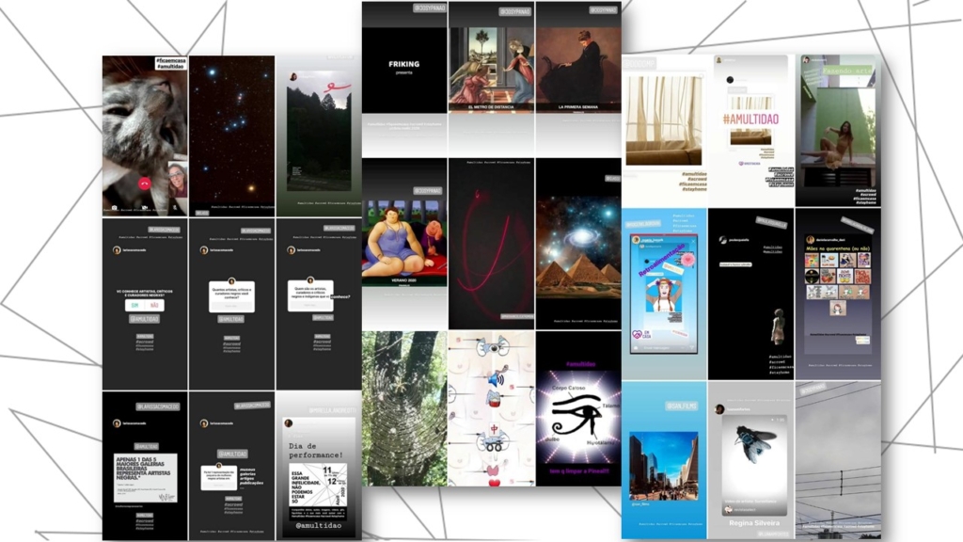The height and width of the screenshot is (542, 963).
Task: Click the "FRIKING" title text
Action: pyautogui.click(x=404, y=64)
